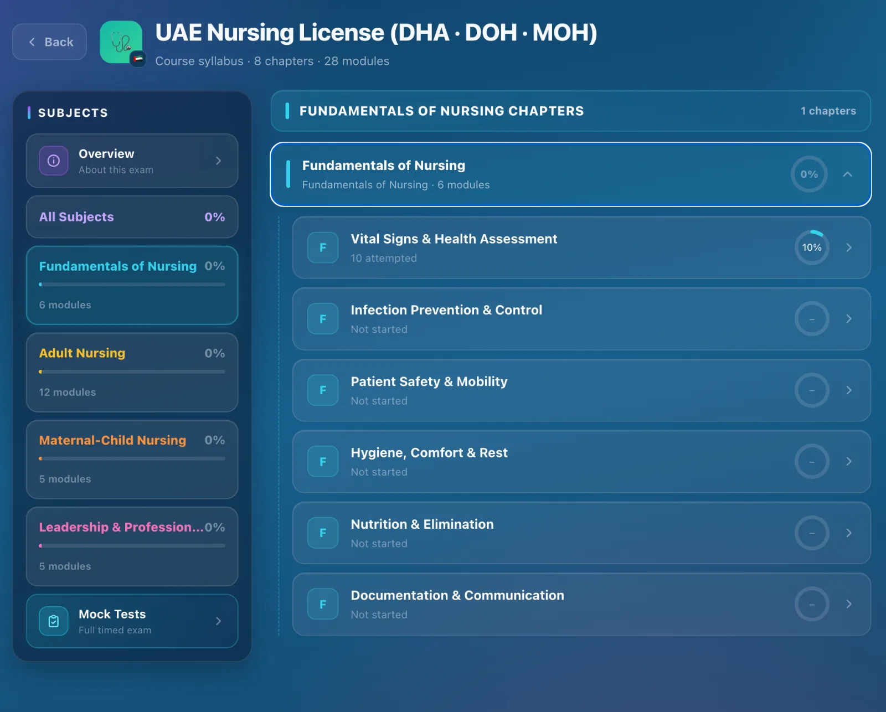886x712 pixels.
Task: Click the chapter 0% progress ring
Action: [809, 174]
